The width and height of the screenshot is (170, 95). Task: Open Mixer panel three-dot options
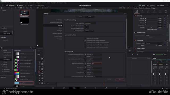(168, 58)
